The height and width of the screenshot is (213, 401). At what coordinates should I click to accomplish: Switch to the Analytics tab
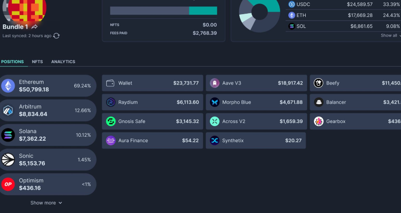click(x=63, y=62)
